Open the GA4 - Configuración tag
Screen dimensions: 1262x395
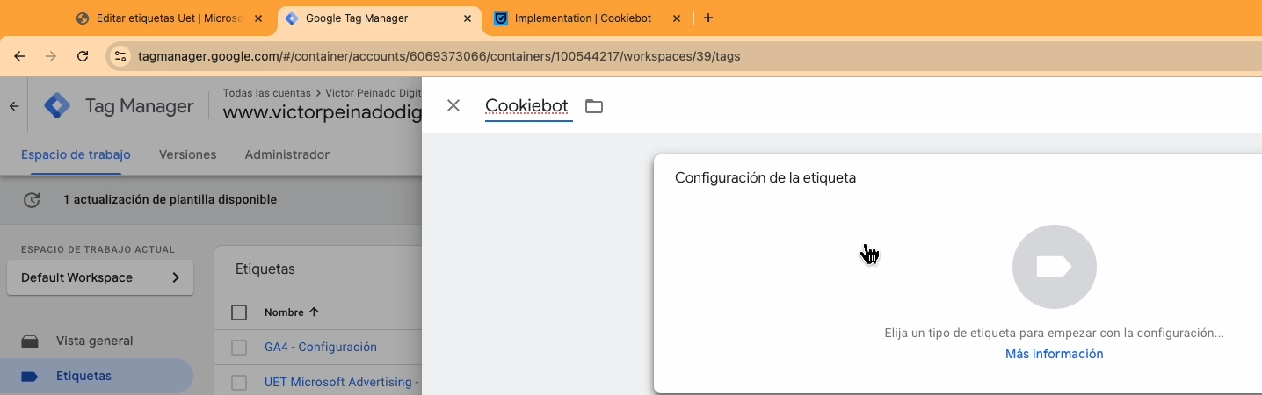click(321, 348)
